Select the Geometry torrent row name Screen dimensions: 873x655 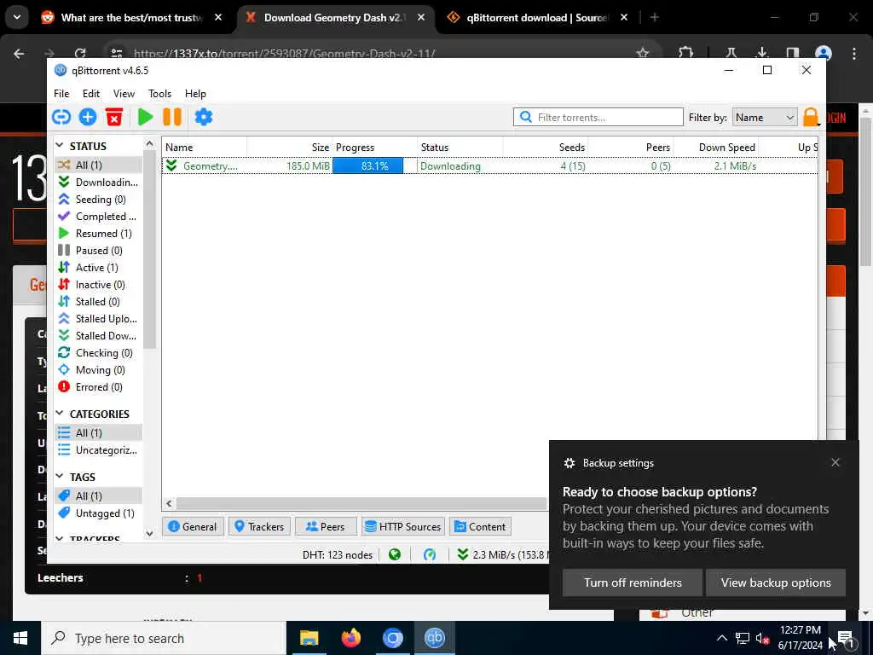(210, 166)
